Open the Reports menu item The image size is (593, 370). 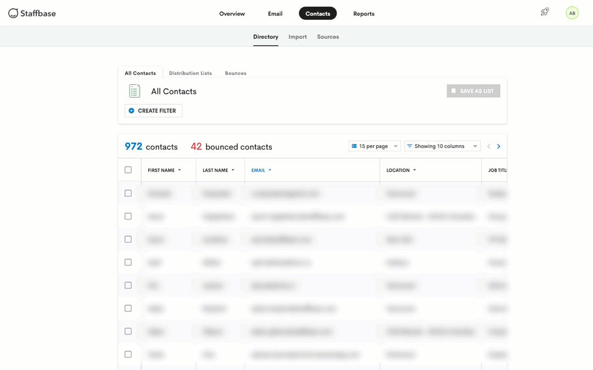(363, 14)
